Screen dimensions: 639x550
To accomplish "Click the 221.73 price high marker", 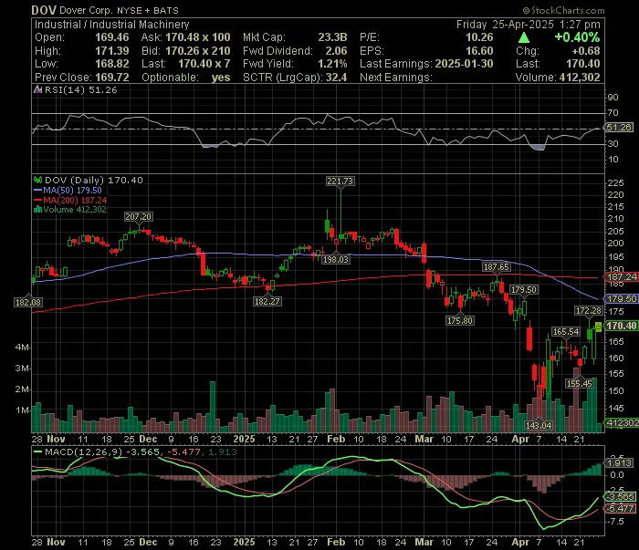I will (x=340, y=182).
